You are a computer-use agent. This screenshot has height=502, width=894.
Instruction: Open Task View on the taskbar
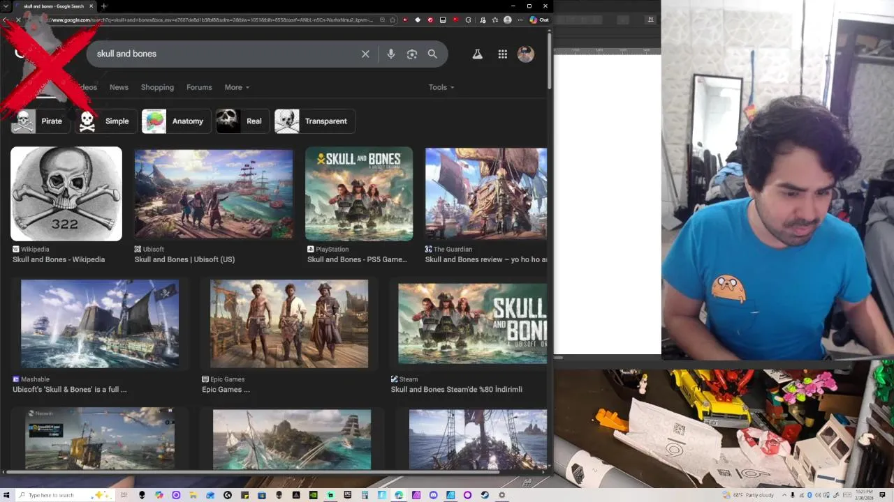[124, 495]
